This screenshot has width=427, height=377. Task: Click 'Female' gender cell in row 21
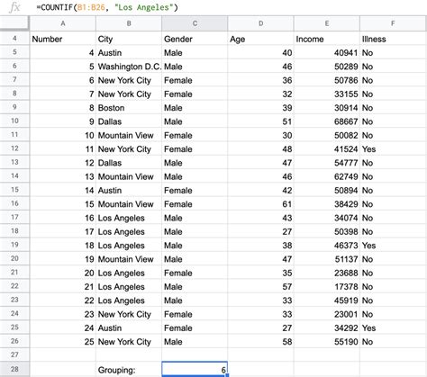[195, 273]
